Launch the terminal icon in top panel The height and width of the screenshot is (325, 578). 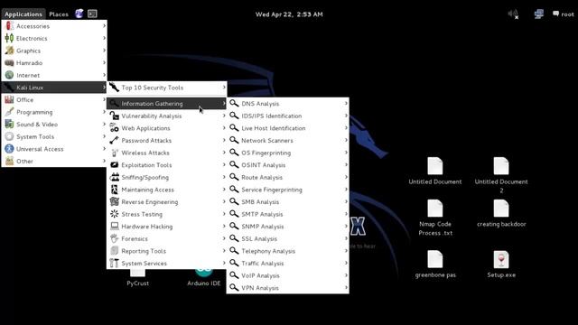92,14
